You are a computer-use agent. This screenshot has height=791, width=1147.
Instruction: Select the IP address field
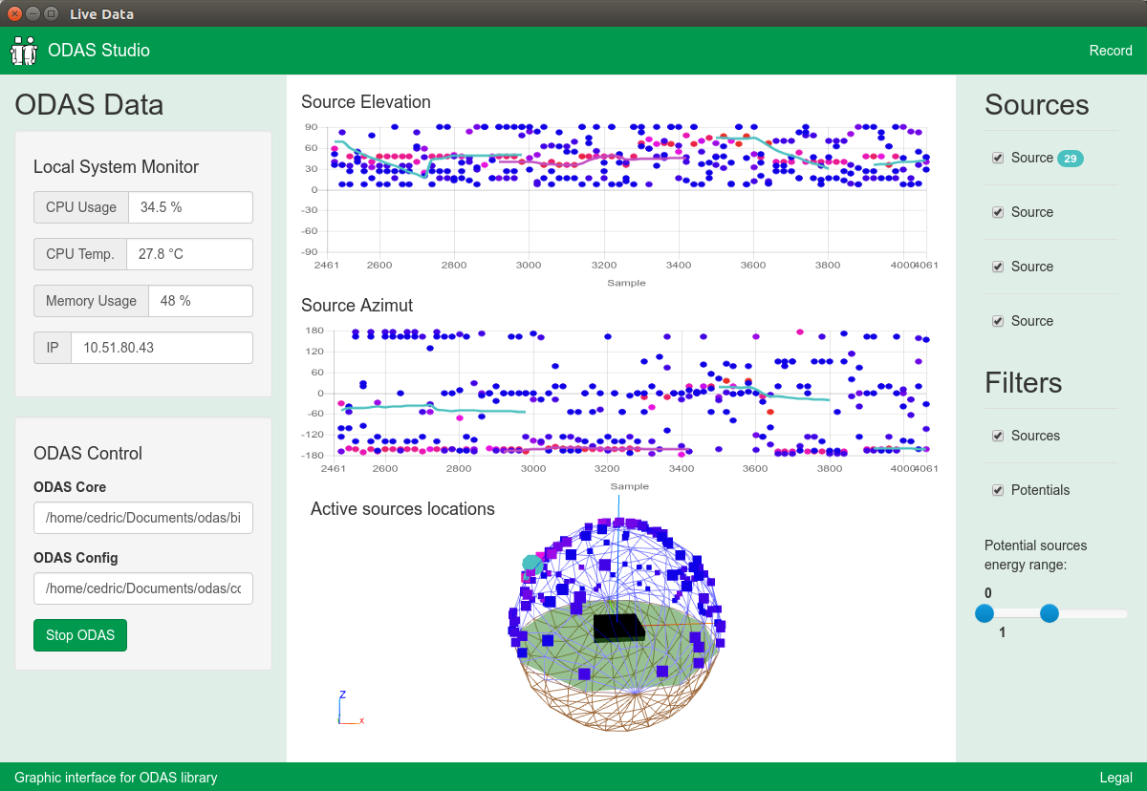[x=162, y=347]
